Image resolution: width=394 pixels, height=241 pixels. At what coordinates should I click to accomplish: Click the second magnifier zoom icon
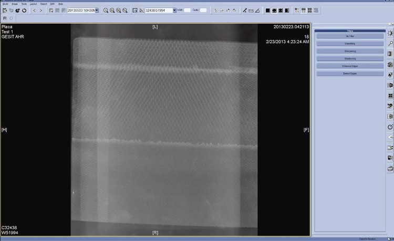(x=112, y=11)
